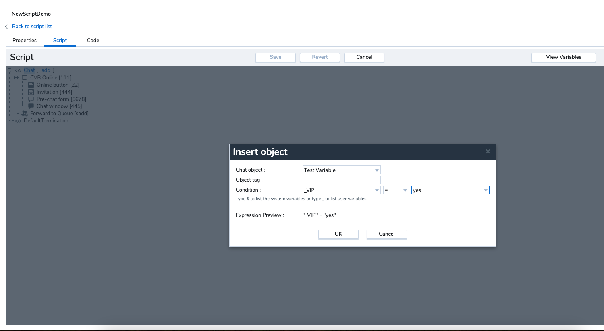Open the condition value dropdown showing yes
604x331 pixels.
(x=485, y=190)
